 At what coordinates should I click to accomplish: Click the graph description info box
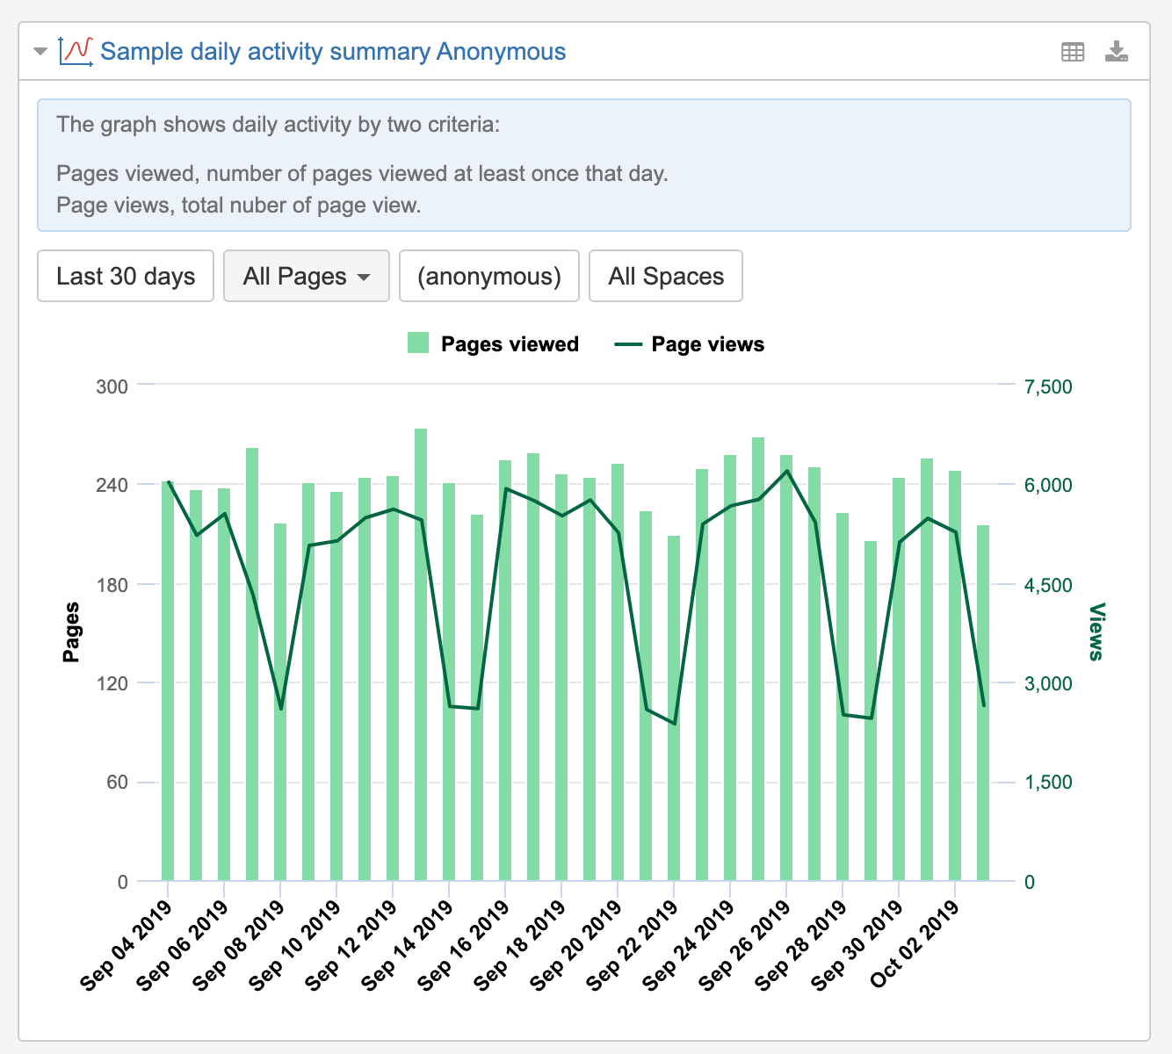[x=584, y=165]
